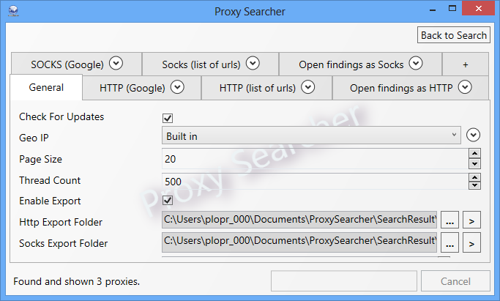Click the 'Check For Updates' label
Screen dimensions: 500x301
coord(61,116)
